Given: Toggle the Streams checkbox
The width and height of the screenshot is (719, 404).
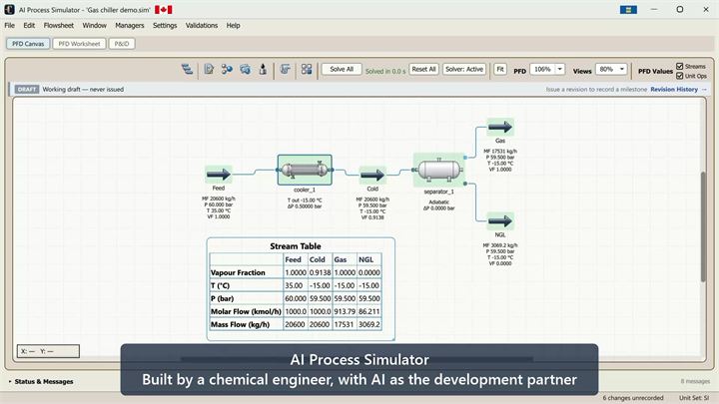Looking at the screenshot, I should tap(680, 67).
